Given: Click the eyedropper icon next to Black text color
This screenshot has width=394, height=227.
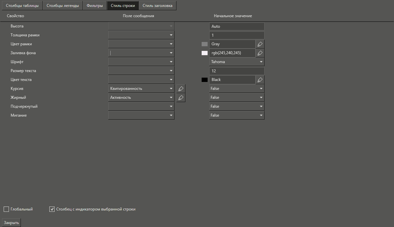Looking at the screenshot, I should click(260, 80).
